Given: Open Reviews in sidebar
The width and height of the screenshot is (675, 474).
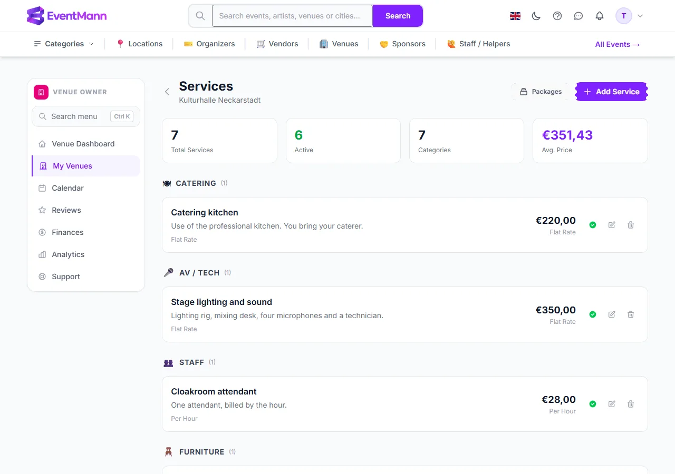Looking at the screenshot, I should 86,210.
